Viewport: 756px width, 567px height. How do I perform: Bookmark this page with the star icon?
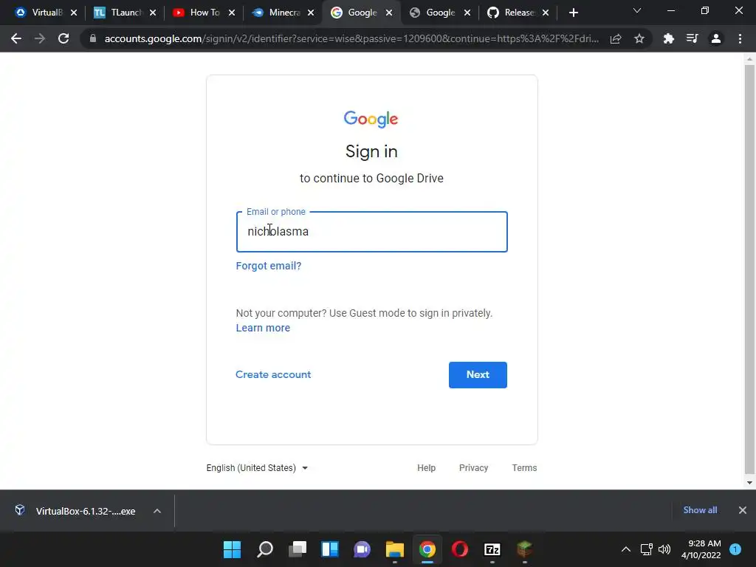(639, 38)
